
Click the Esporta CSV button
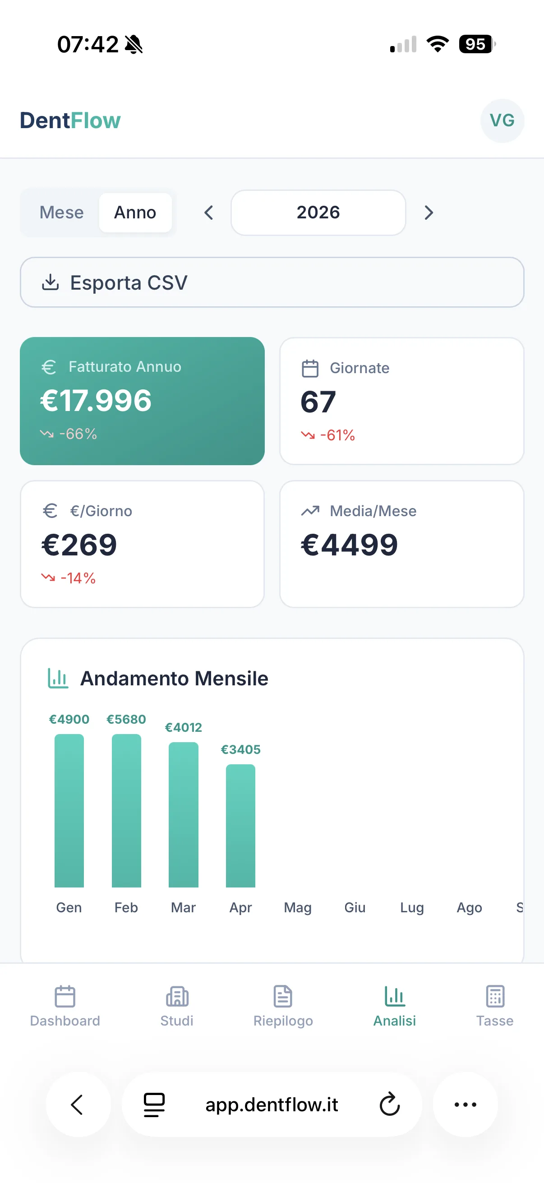click(272, 282)
